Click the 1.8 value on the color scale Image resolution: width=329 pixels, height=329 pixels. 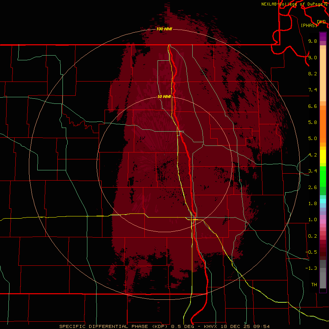click(x=313, y=204)
